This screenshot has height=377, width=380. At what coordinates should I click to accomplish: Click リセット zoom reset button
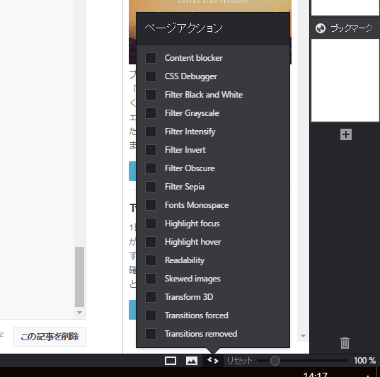(239, 361)
